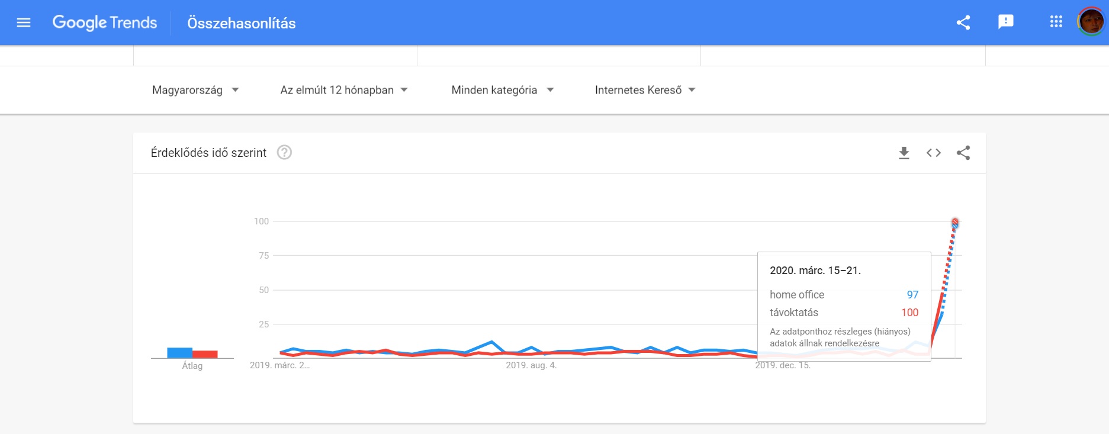The image size is (1109, 434).
Task: Open the send feedback icon
Action: click(x=1006, y=22)
